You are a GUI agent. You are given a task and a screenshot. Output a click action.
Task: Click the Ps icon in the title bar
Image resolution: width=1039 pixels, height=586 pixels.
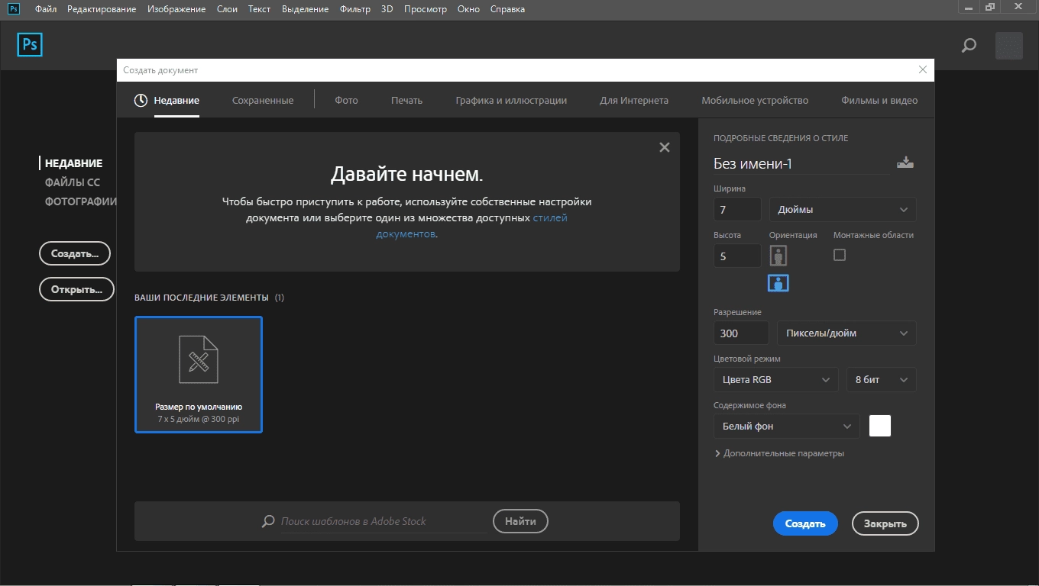(13, 8)
